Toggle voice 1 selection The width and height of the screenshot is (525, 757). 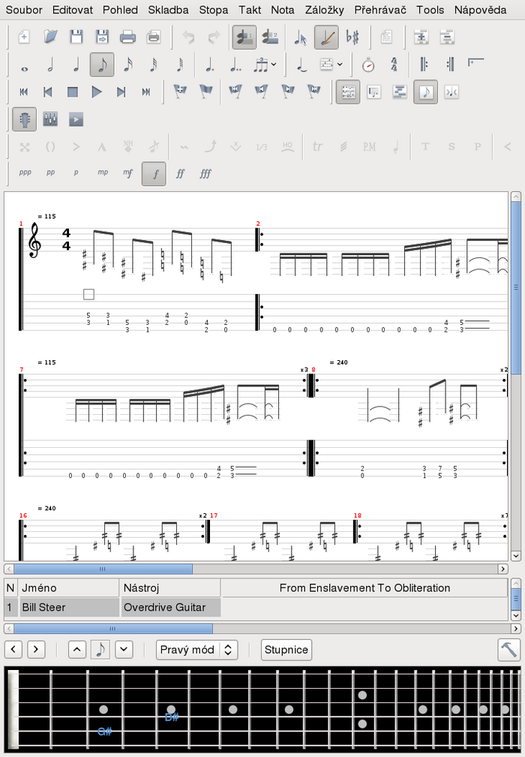point(244,38)
